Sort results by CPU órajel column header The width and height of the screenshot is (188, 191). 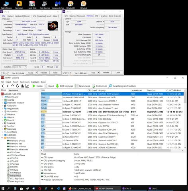92,90
